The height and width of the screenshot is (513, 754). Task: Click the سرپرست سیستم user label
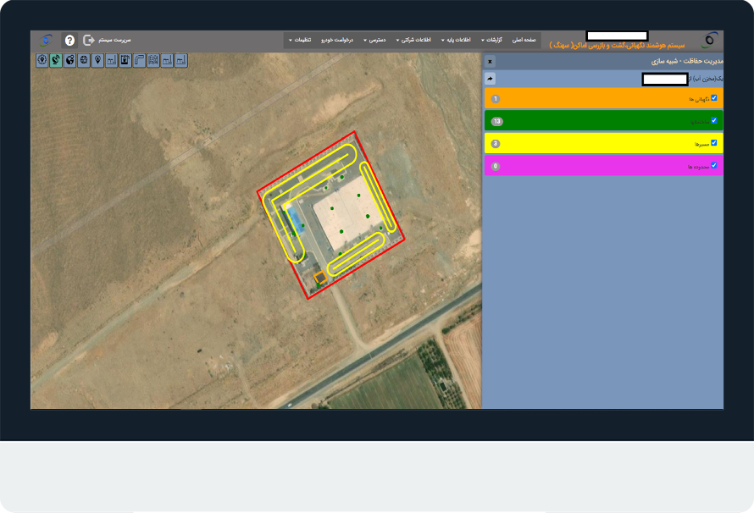[x=115, y=40]
